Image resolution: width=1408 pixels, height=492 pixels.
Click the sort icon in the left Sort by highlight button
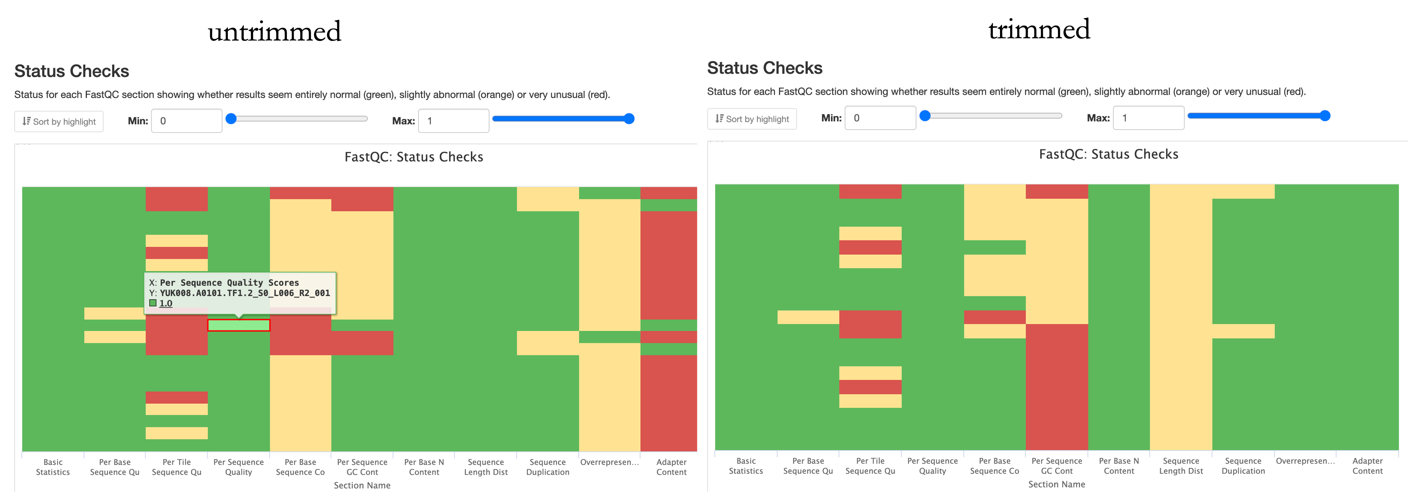point(26,121)
